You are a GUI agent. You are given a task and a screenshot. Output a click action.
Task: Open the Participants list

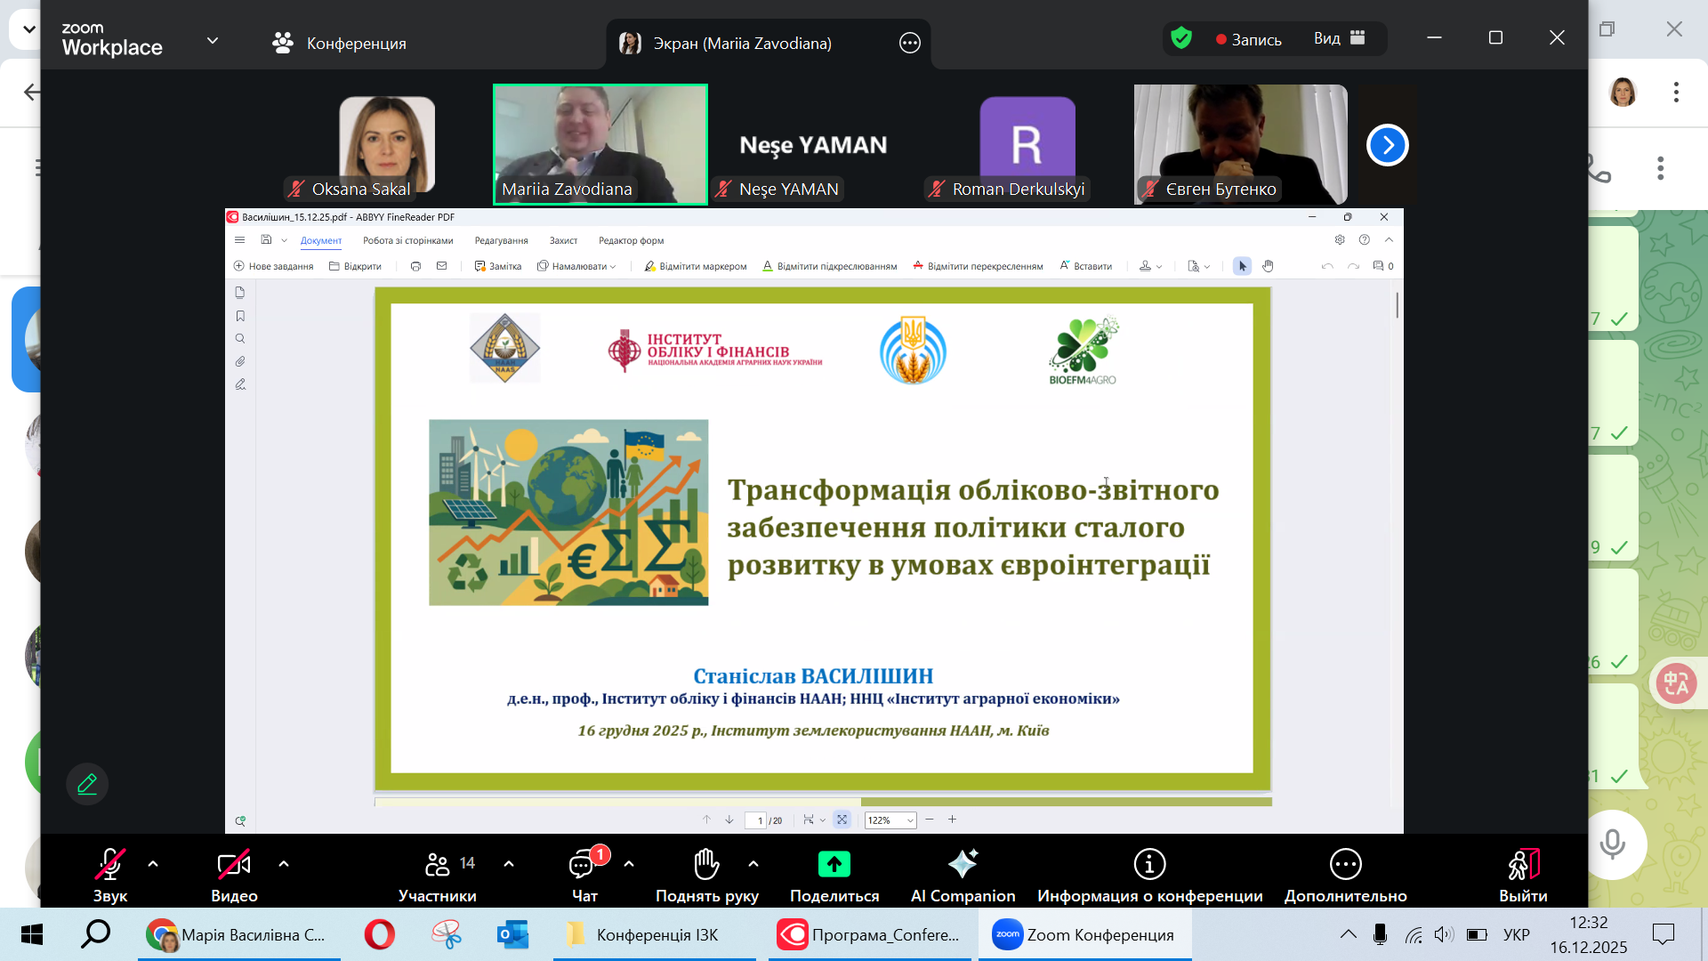coord(438,864)
